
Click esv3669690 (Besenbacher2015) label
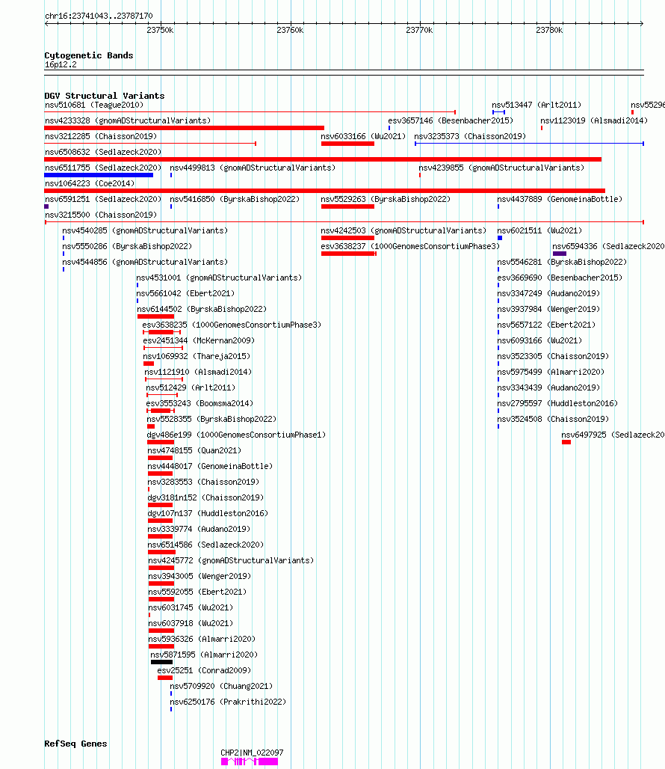560,278
